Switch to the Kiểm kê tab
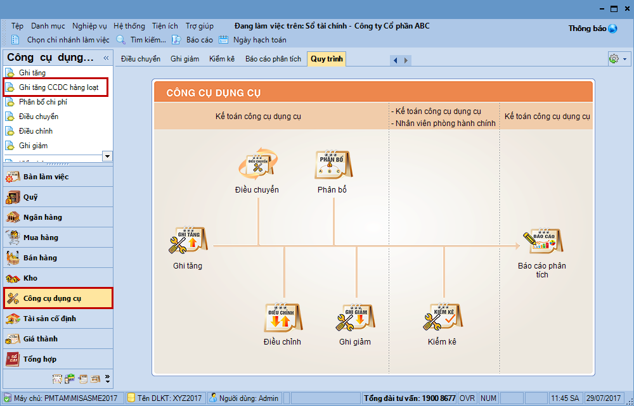This screenshot has height=406, width=634. 222,59
